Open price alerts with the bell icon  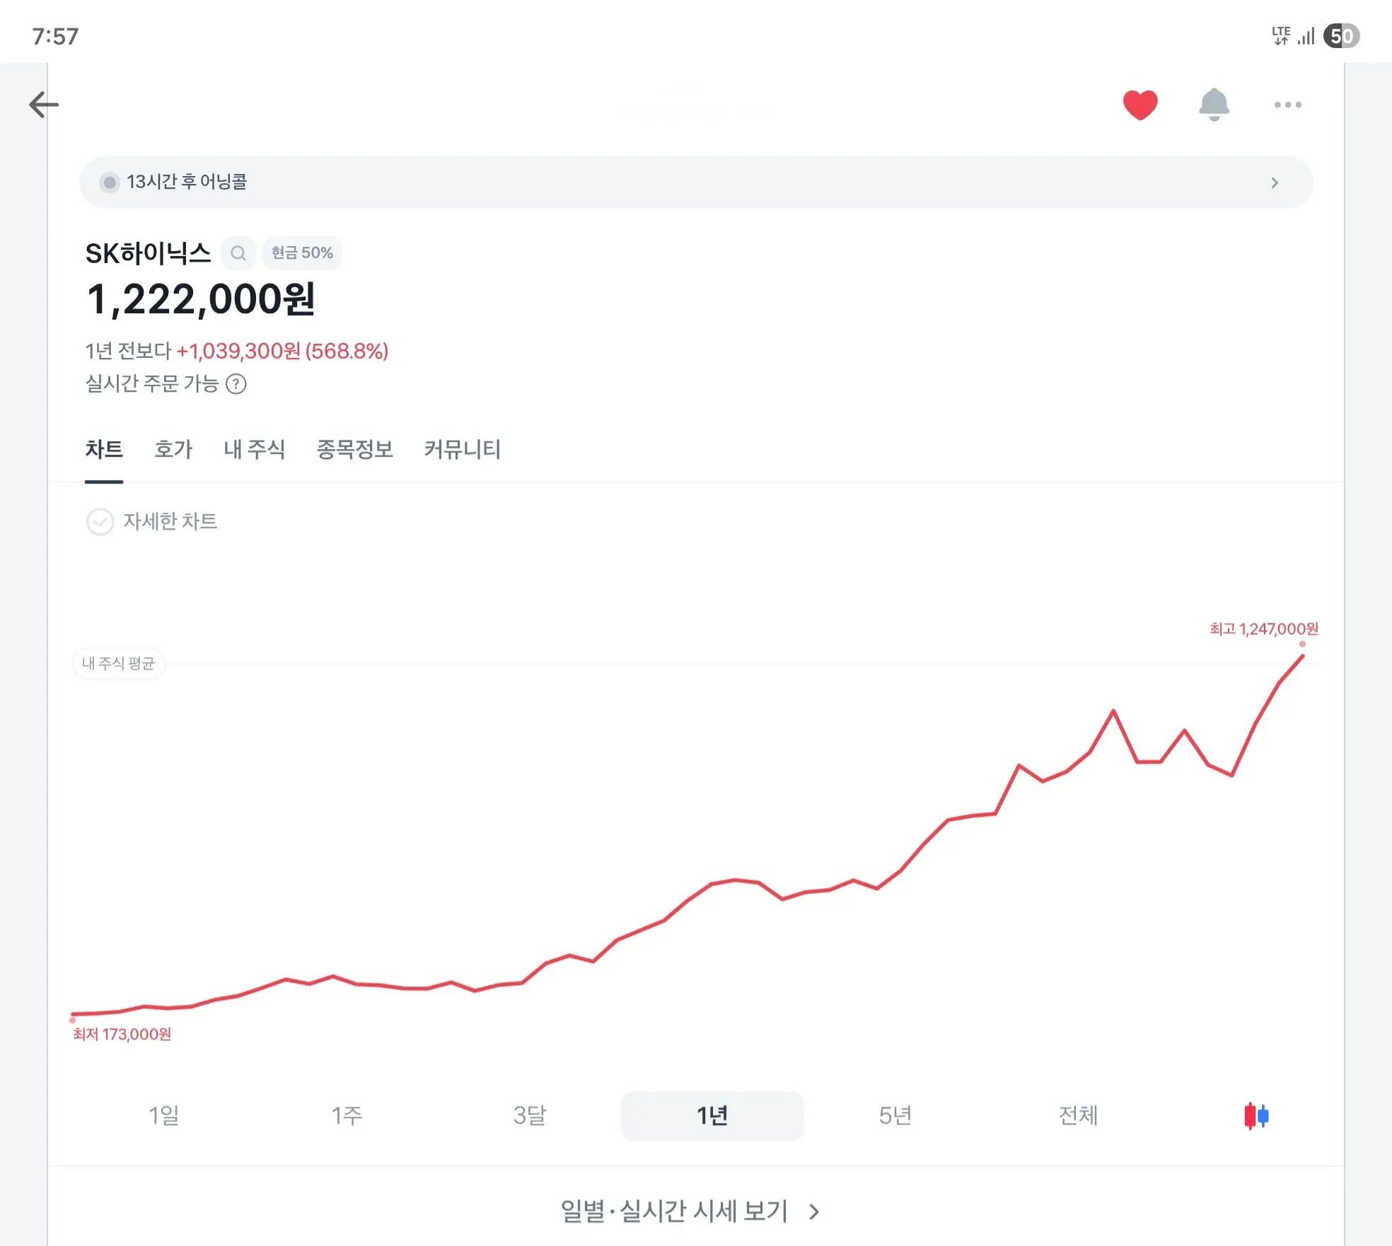(1214, 104)
